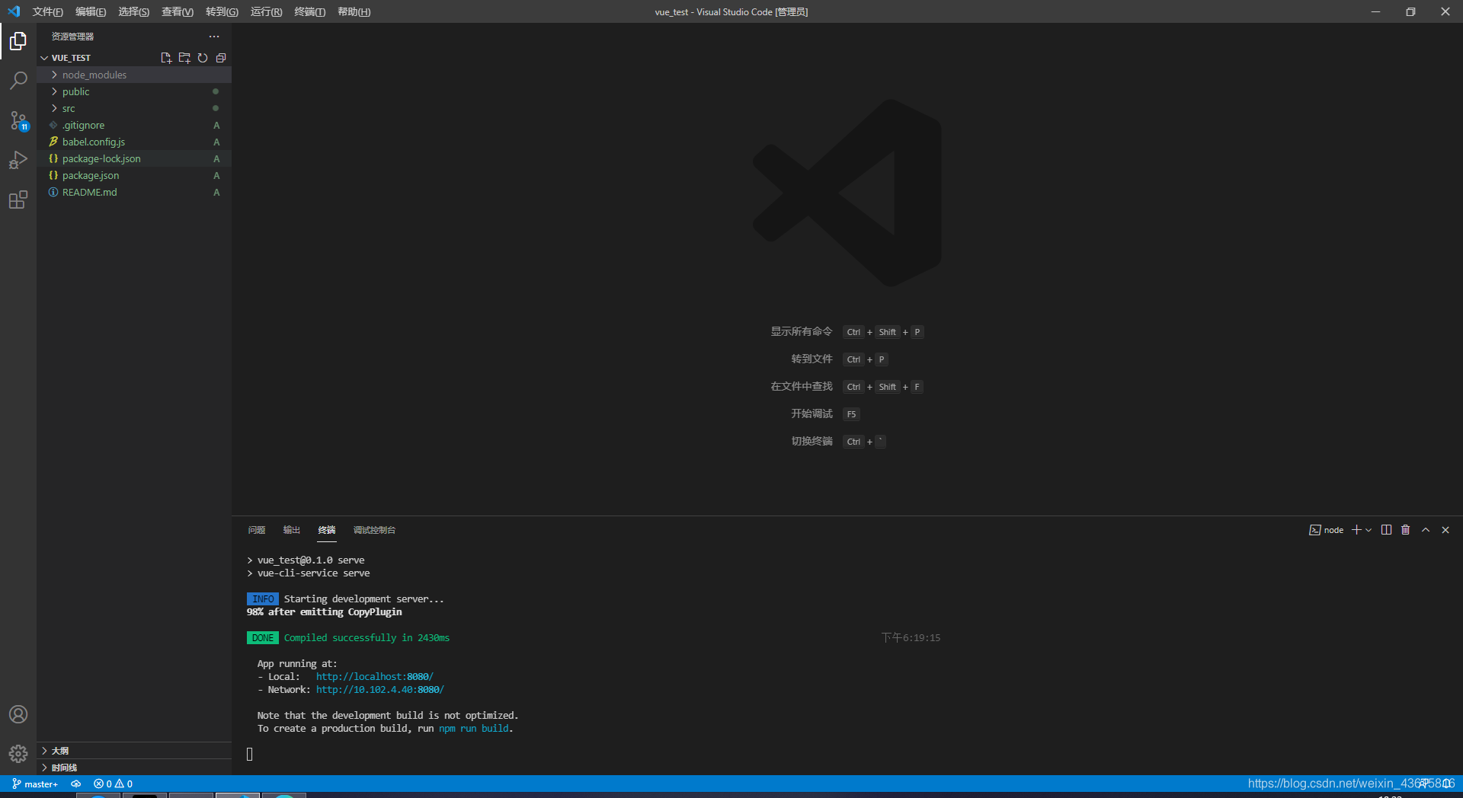
Task: Open the Manage gear settings icon
Action: click(18, 754)
